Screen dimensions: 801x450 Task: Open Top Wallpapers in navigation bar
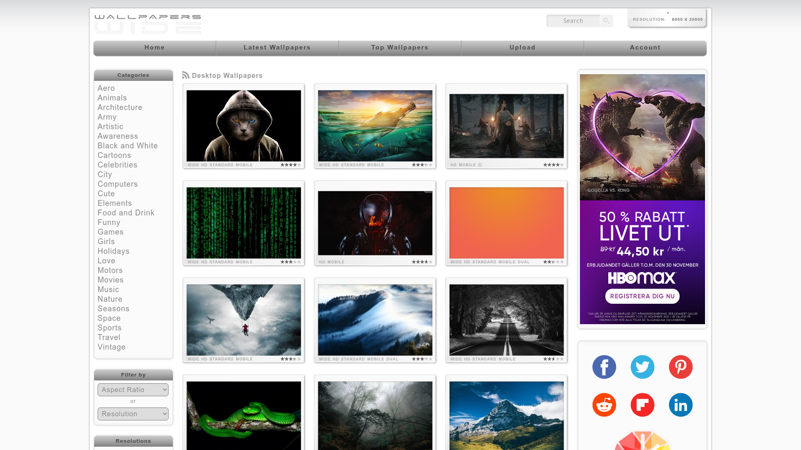click(400, 47)
